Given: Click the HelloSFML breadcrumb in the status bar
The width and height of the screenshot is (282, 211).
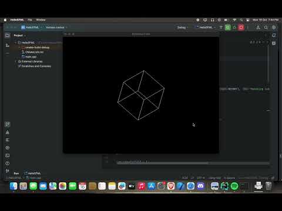Looking at the screenshot, I should (x=14, y=178).
